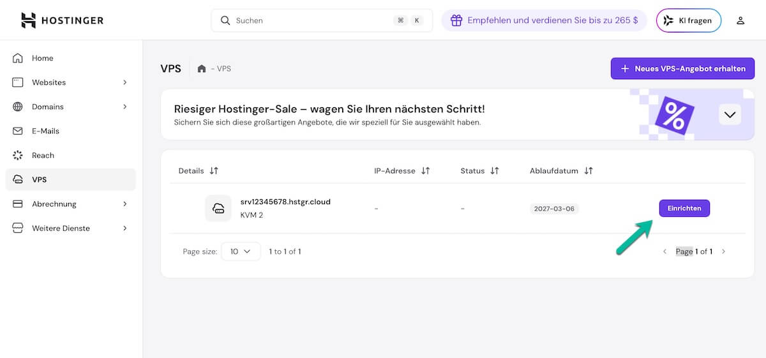The image size is (766, 358).
Task: Click the Riesiger Hostinger-Sale headline
Action: tap(329, 108)
